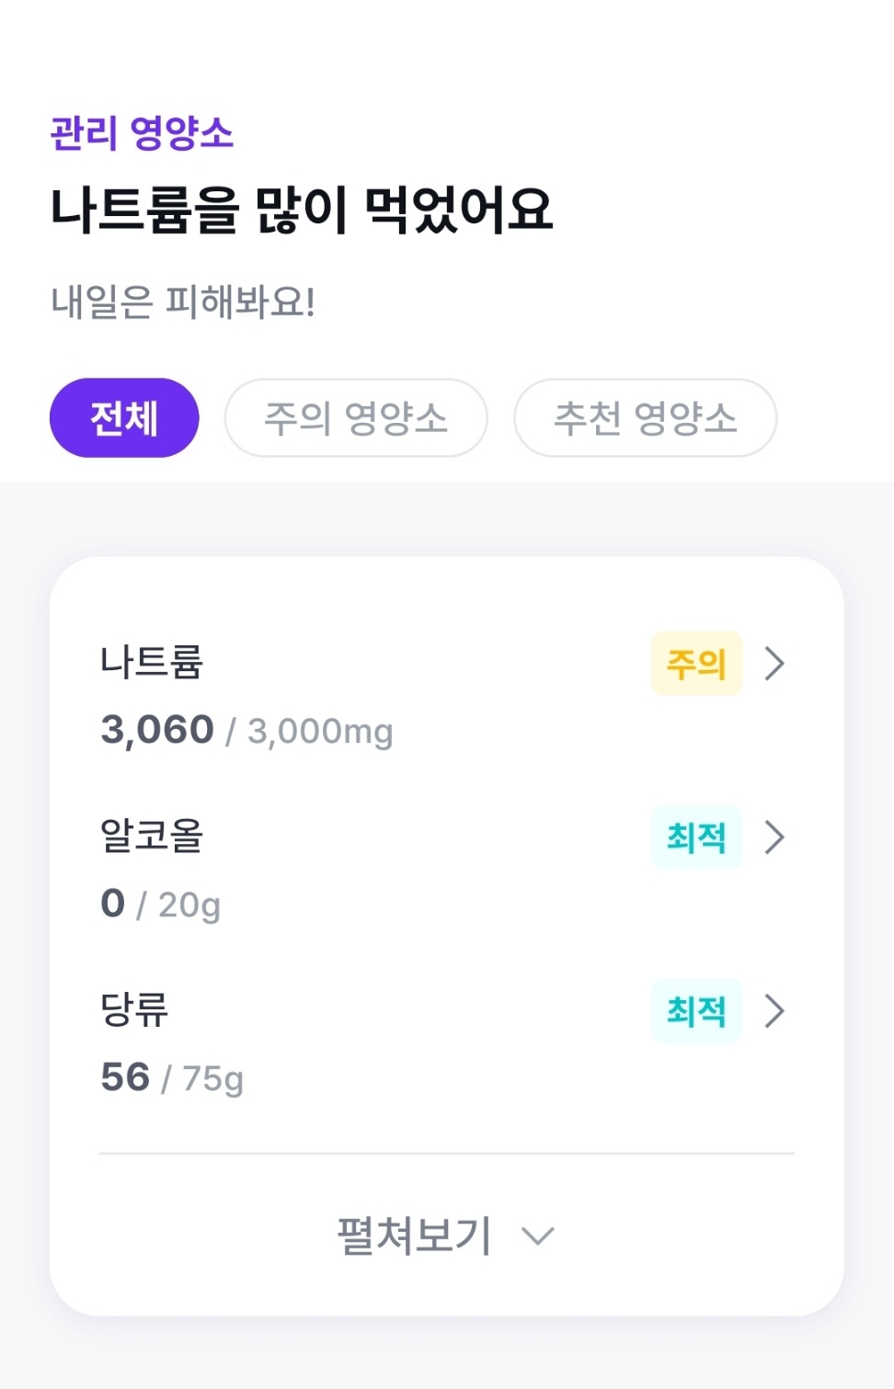Tap the 최적 badge in the 당류 row
Viewport: 894px width, 1389px height.
696,1010
